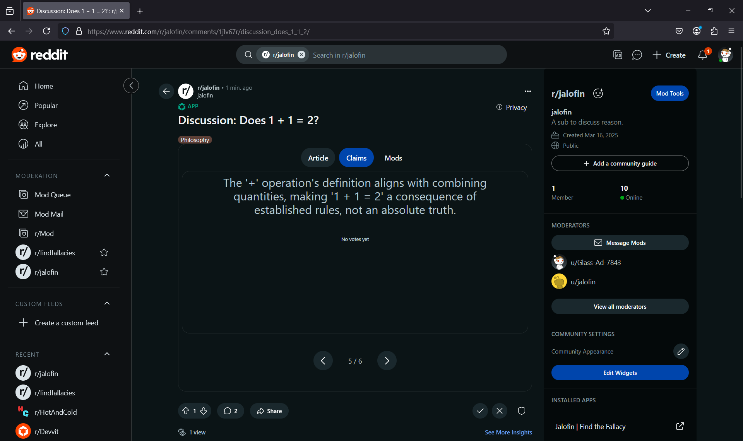Open Jalofin app external link icon
The image size is (743, 441).
(x=680, y=426)
